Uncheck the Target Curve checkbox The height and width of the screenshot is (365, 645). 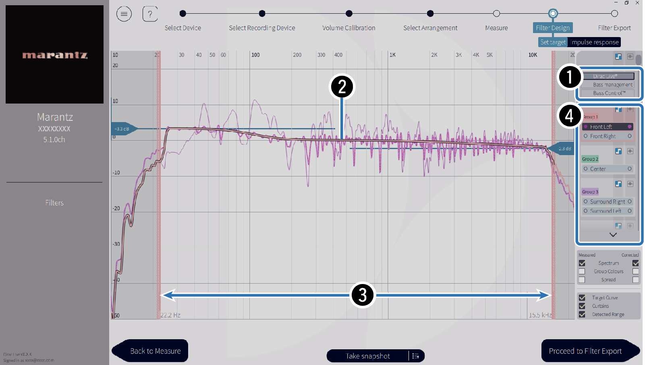pyautogui.click(x=582, y=298)
